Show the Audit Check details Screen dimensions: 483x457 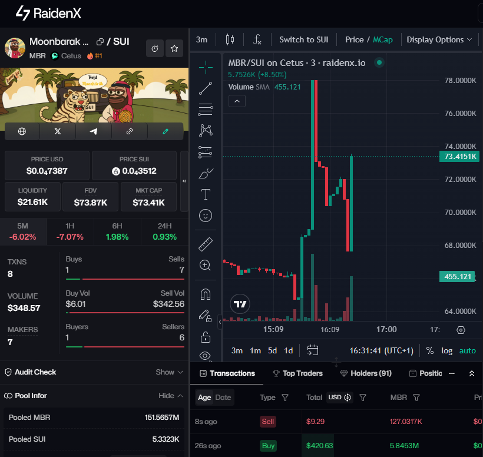[x=169, y=372]
